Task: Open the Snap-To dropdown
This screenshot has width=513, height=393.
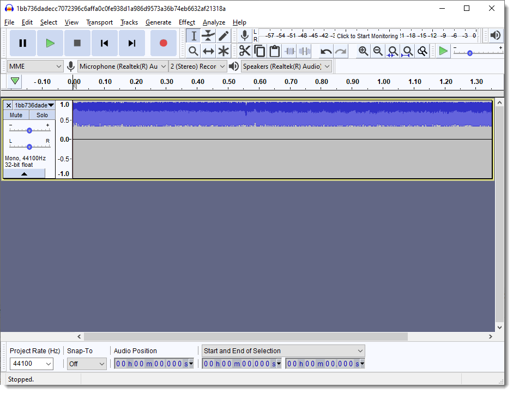Action: [87, 364]
